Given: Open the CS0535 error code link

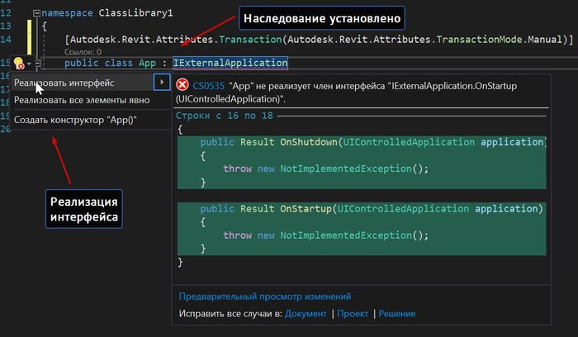Looking at the screenshot, I should 208,86.
